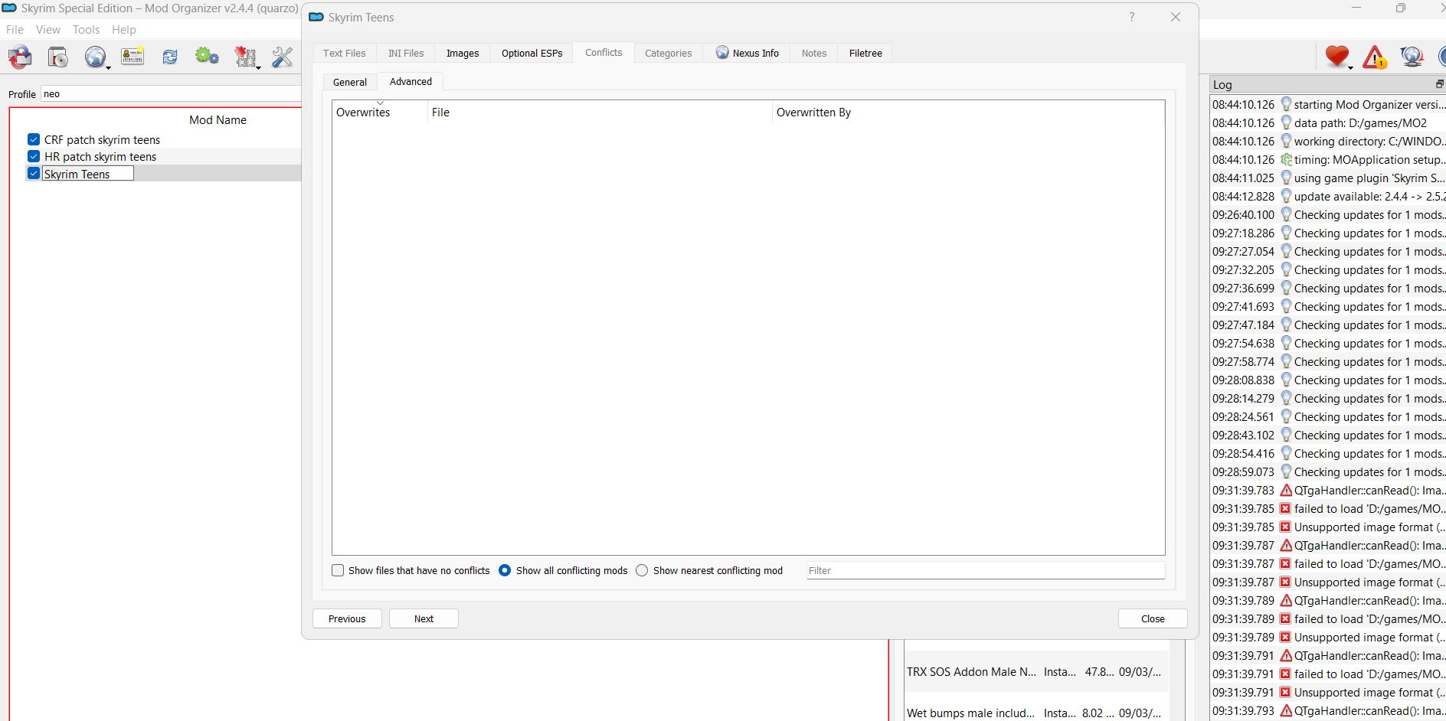
Task: Click log entry timing MOApplication setup
Action: pos(1328,160)
